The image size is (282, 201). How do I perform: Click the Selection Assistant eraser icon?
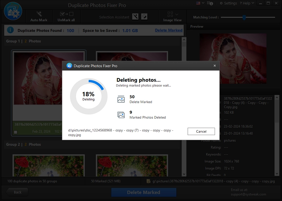pos(144,17)
